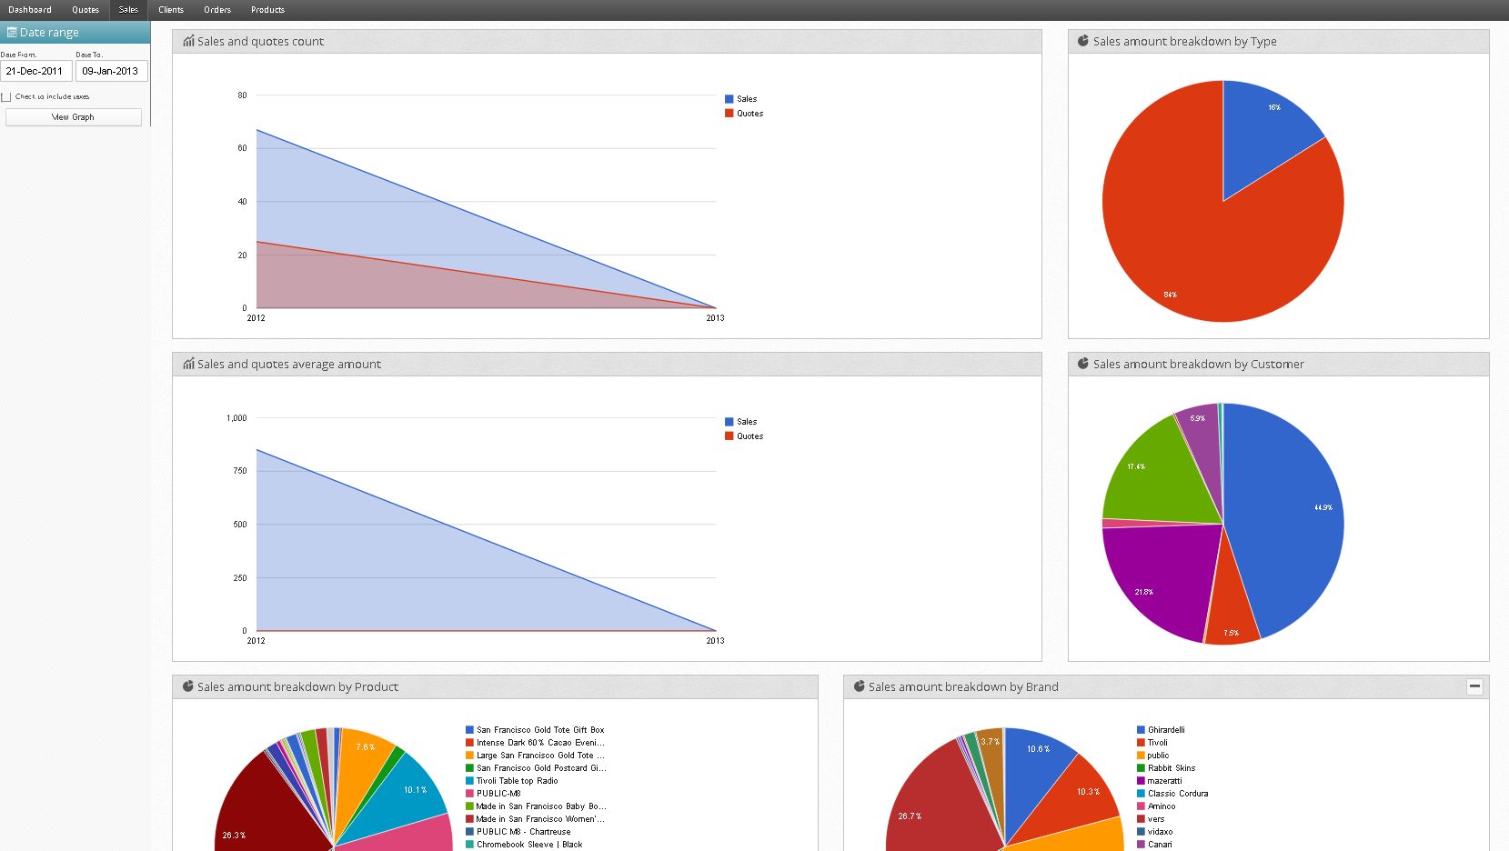Screen dimensions: 1509x851
Task: Click the Sales and quotes count chart icon
Action: (188, 41)
